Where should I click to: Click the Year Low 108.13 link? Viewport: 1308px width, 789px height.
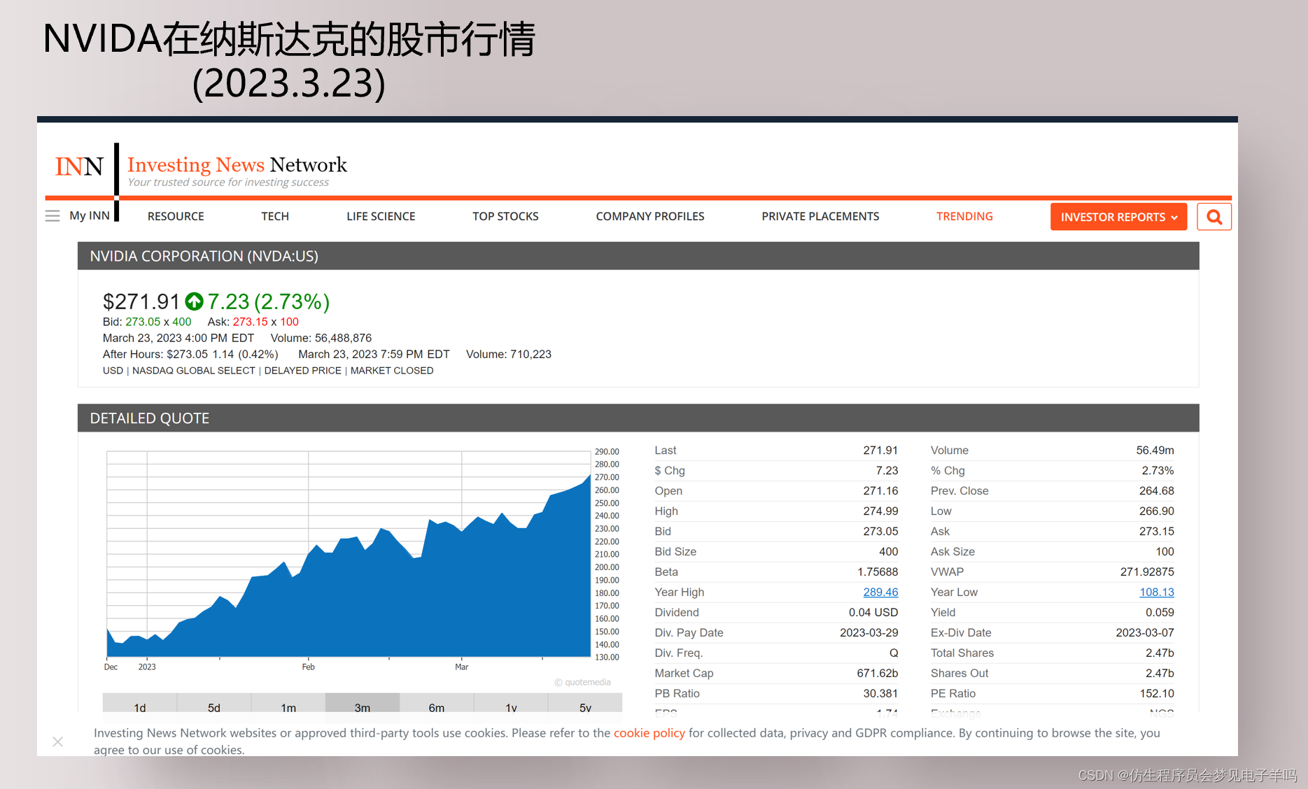point(1157,592)
